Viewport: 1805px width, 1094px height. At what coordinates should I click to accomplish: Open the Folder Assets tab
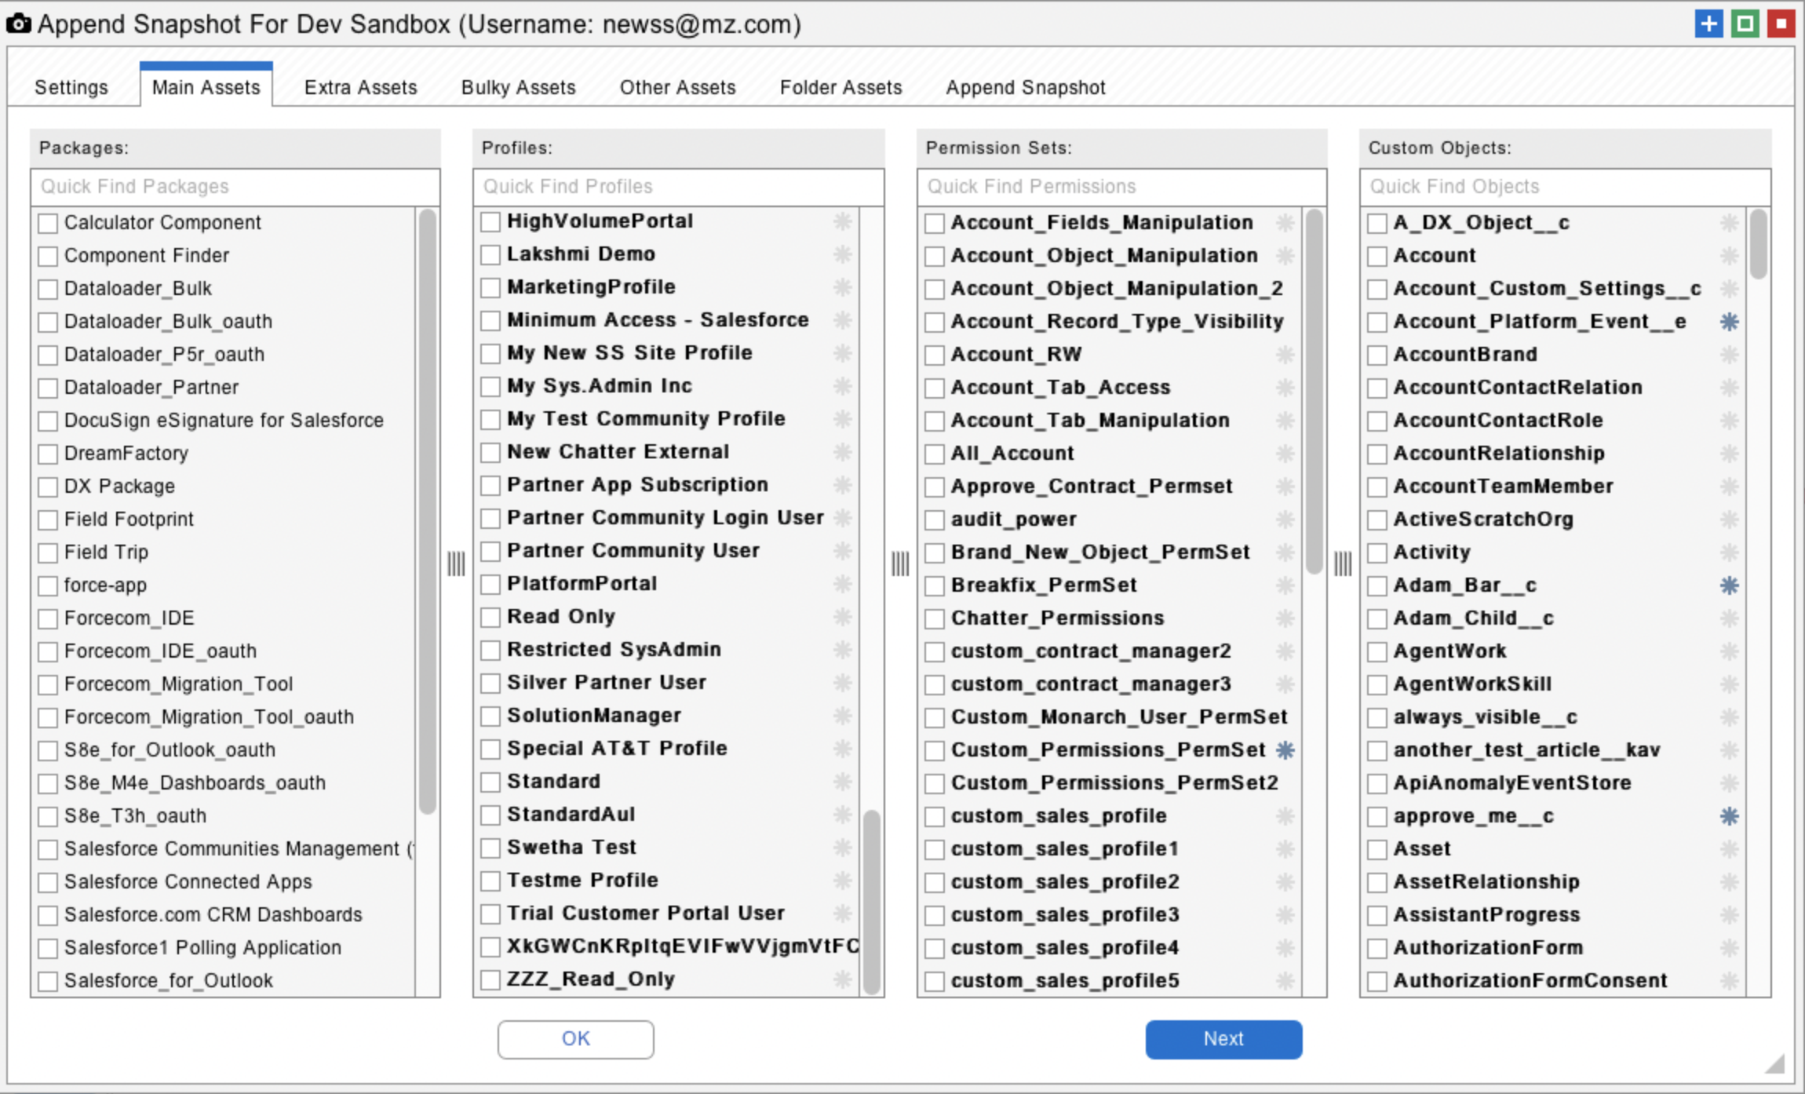point(841,87)
